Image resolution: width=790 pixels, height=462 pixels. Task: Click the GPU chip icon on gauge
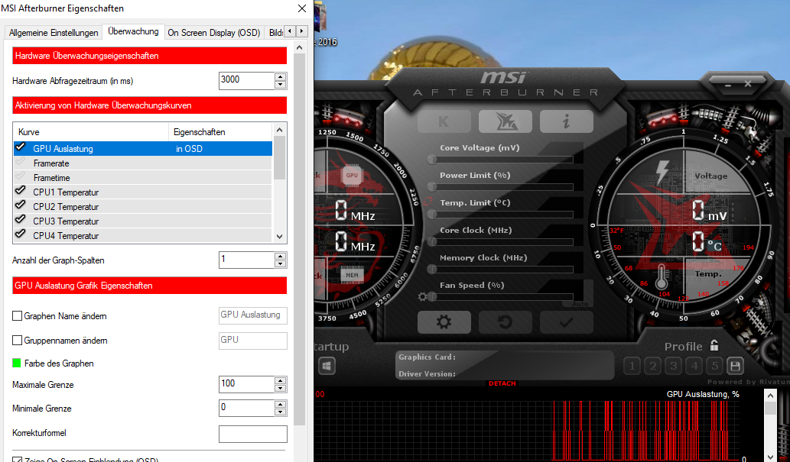(x=352, y=175)
